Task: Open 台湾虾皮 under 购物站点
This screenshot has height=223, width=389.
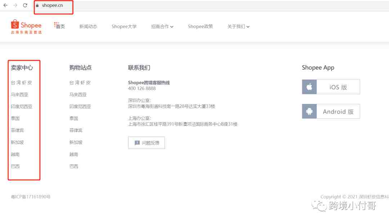Action: click(80, 82)
